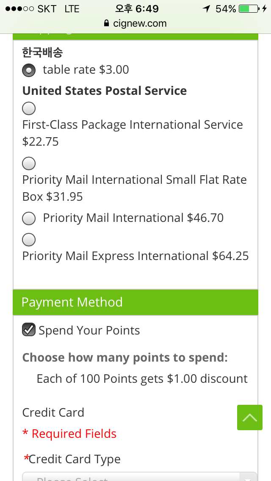Pick Priority Mail International $46.70 radio button
The width and height of the screenshot is (271, 481).
tap(29, 218)
